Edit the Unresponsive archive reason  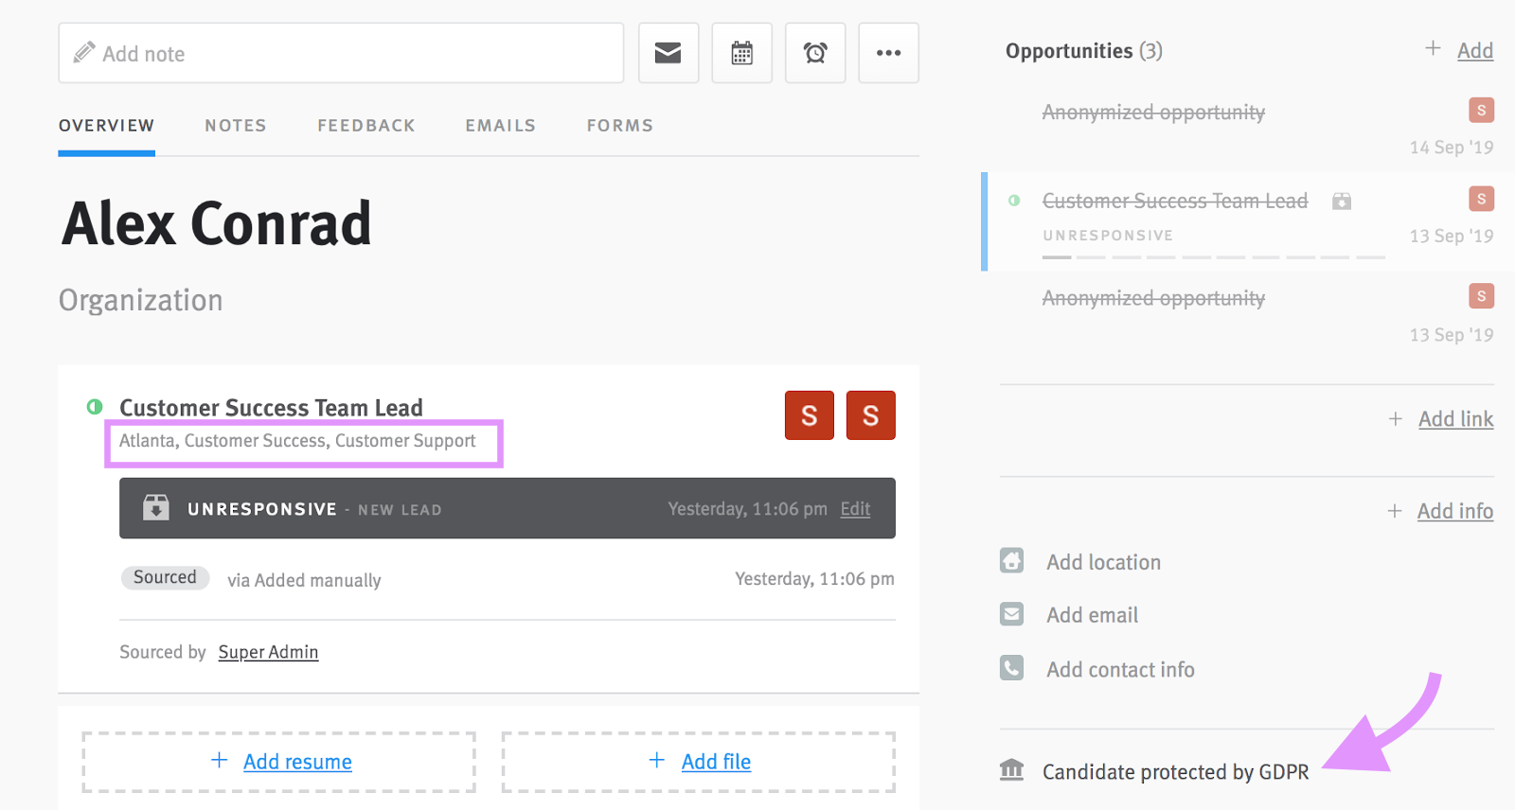click(855, 509)
